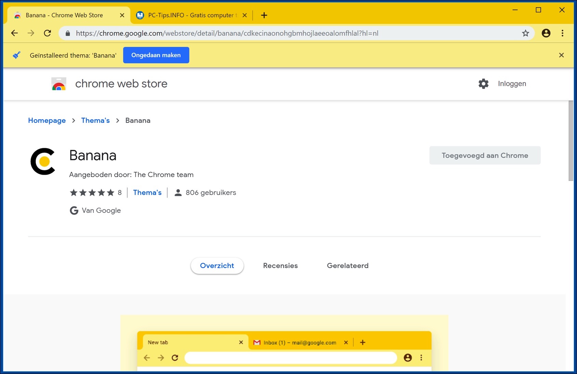This screenshot has height=374, width=577.
Task: Click the five-star rating of Banana
Action: (x=92, y=193)
